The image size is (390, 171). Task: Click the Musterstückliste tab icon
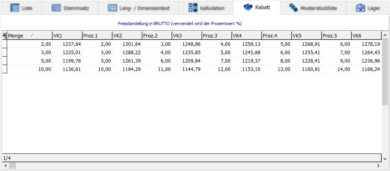(x=293, y=8)
